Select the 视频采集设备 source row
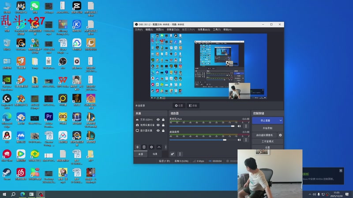This screenshot has width=353, height=198. pyautogui.click(x=150, y=125)
